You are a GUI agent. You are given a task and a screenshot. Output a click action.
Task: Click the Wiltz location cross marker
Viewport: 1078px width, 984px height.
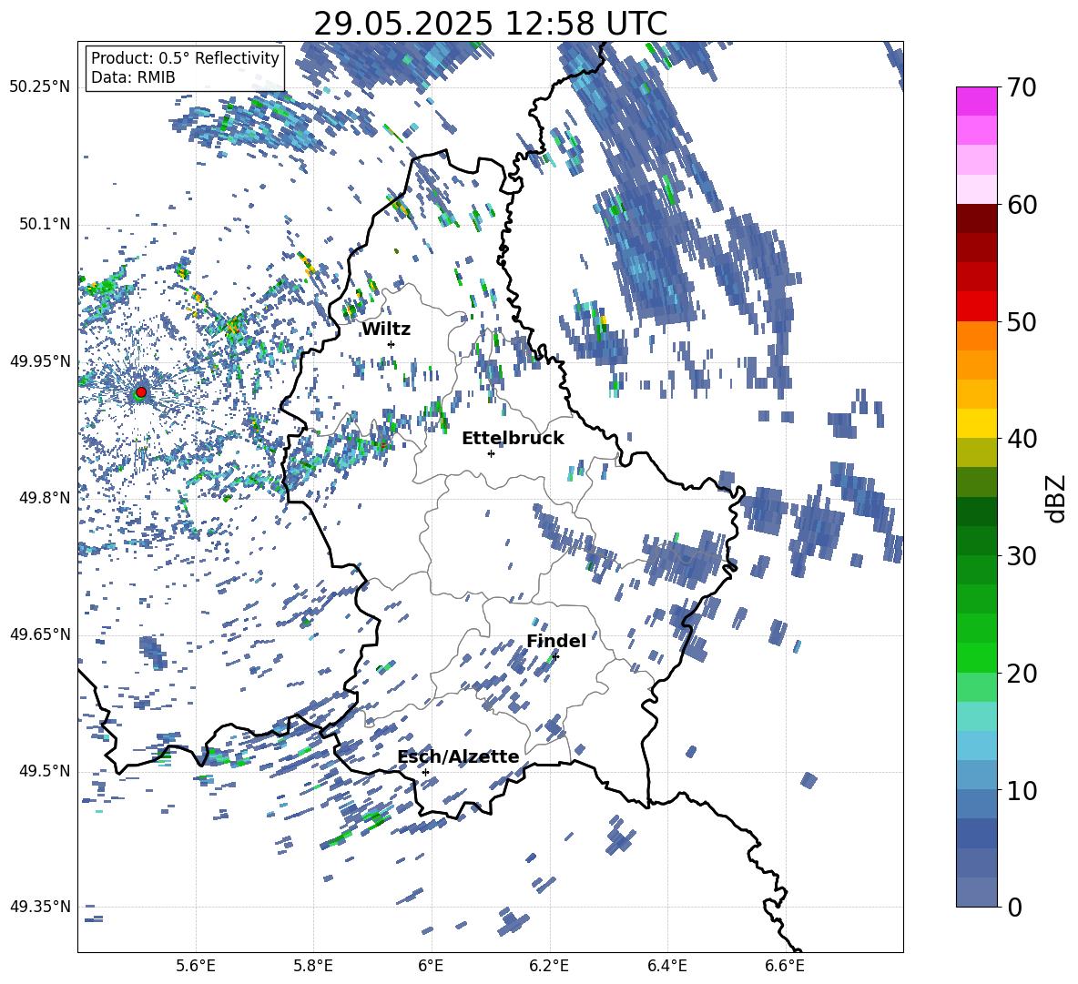[x=392, y=344]
